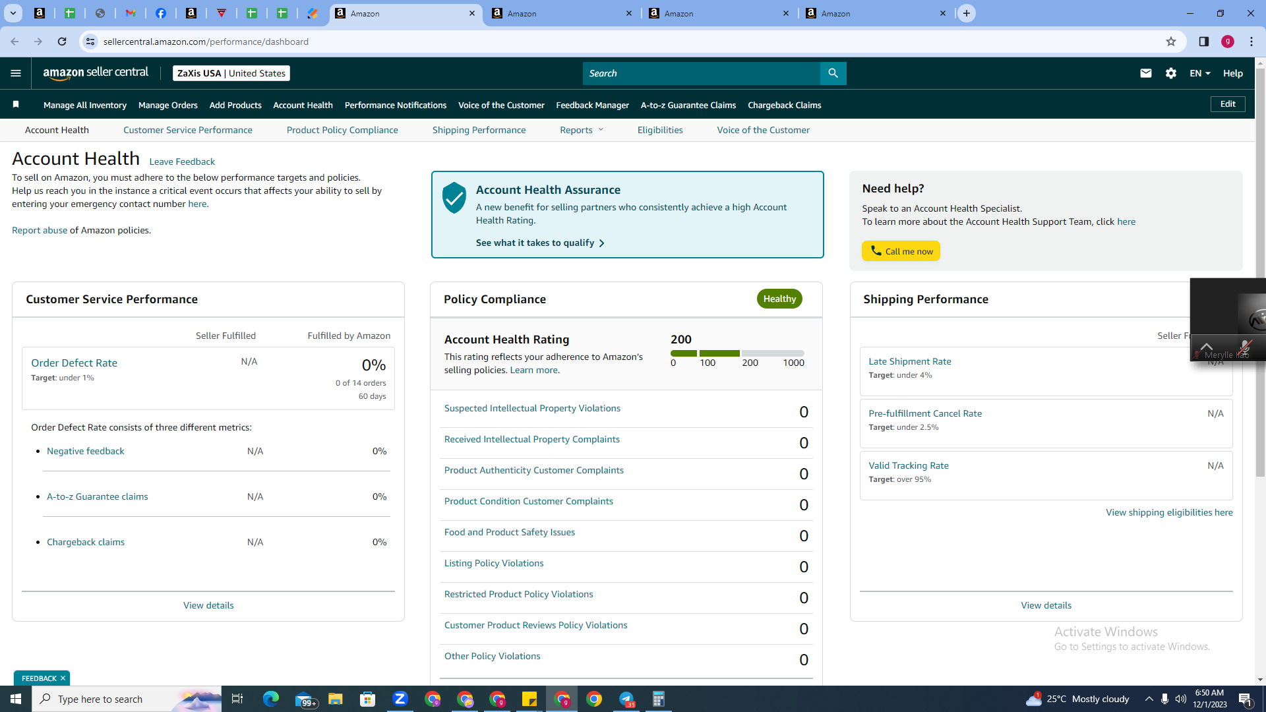Click View details under Customer Service Performance
1266x712 pixels.
(x=208, y=605)
